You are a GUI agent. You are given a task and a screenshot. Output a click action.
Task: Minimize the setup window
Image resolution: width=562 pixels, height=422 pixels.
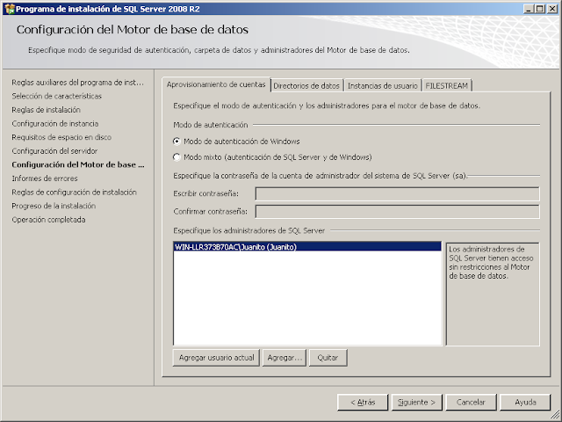click(x=529, y=9)
